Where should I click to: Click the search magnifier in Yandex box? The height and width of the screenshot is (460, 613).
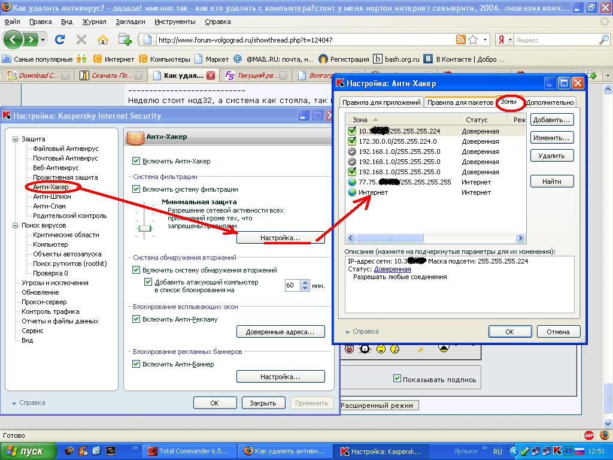coord(603,40)
